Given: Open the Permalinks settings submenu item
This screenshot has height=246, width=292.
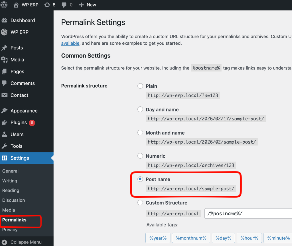Looking at the screenshot, I should (14, 220).
